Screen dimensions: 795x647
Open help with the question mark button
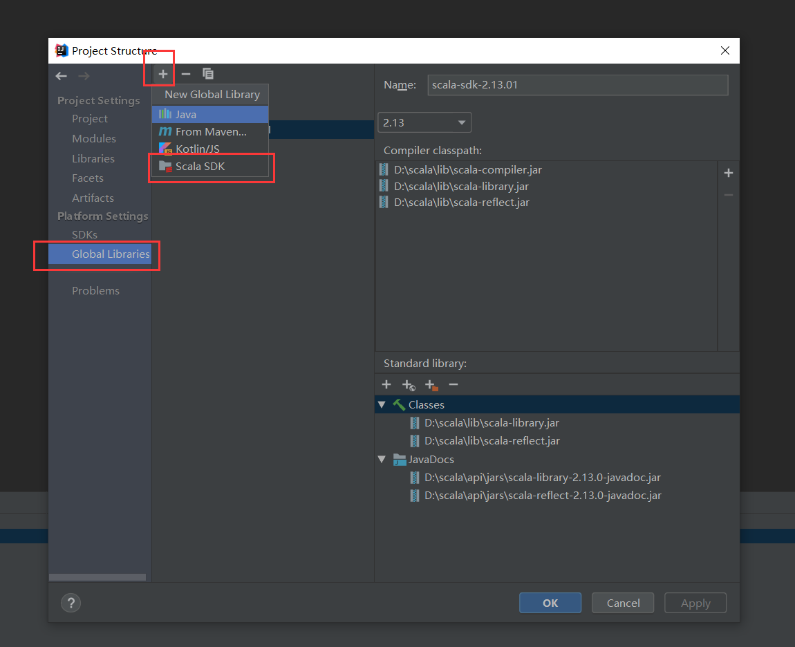[71, 603]
